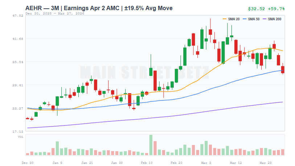Screen dimensions: 295x166
Task: Click the SMA 200 legend entry
Action: [272, 19]
